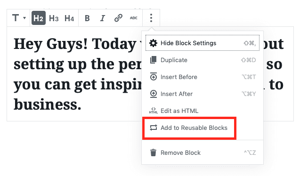The width and height of the screenshot is (308, 176).
Task: Click the trash icon to remove block
Action: click(x=153, y=152)
